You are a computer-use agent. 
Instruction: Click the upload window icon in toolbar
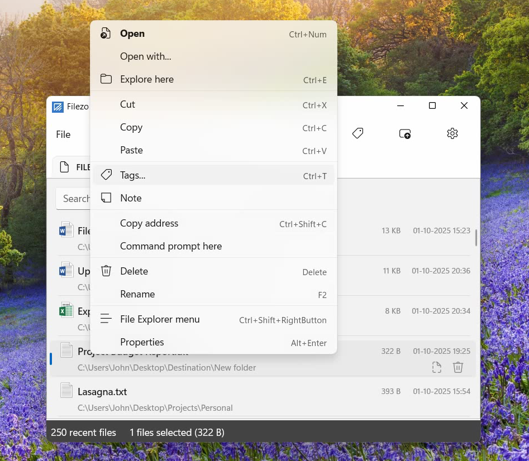(x=405, y=133)
